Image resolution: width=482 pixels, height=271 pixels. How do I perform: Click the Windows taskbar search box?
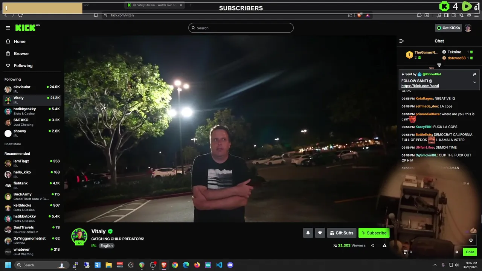coord(41,265)
